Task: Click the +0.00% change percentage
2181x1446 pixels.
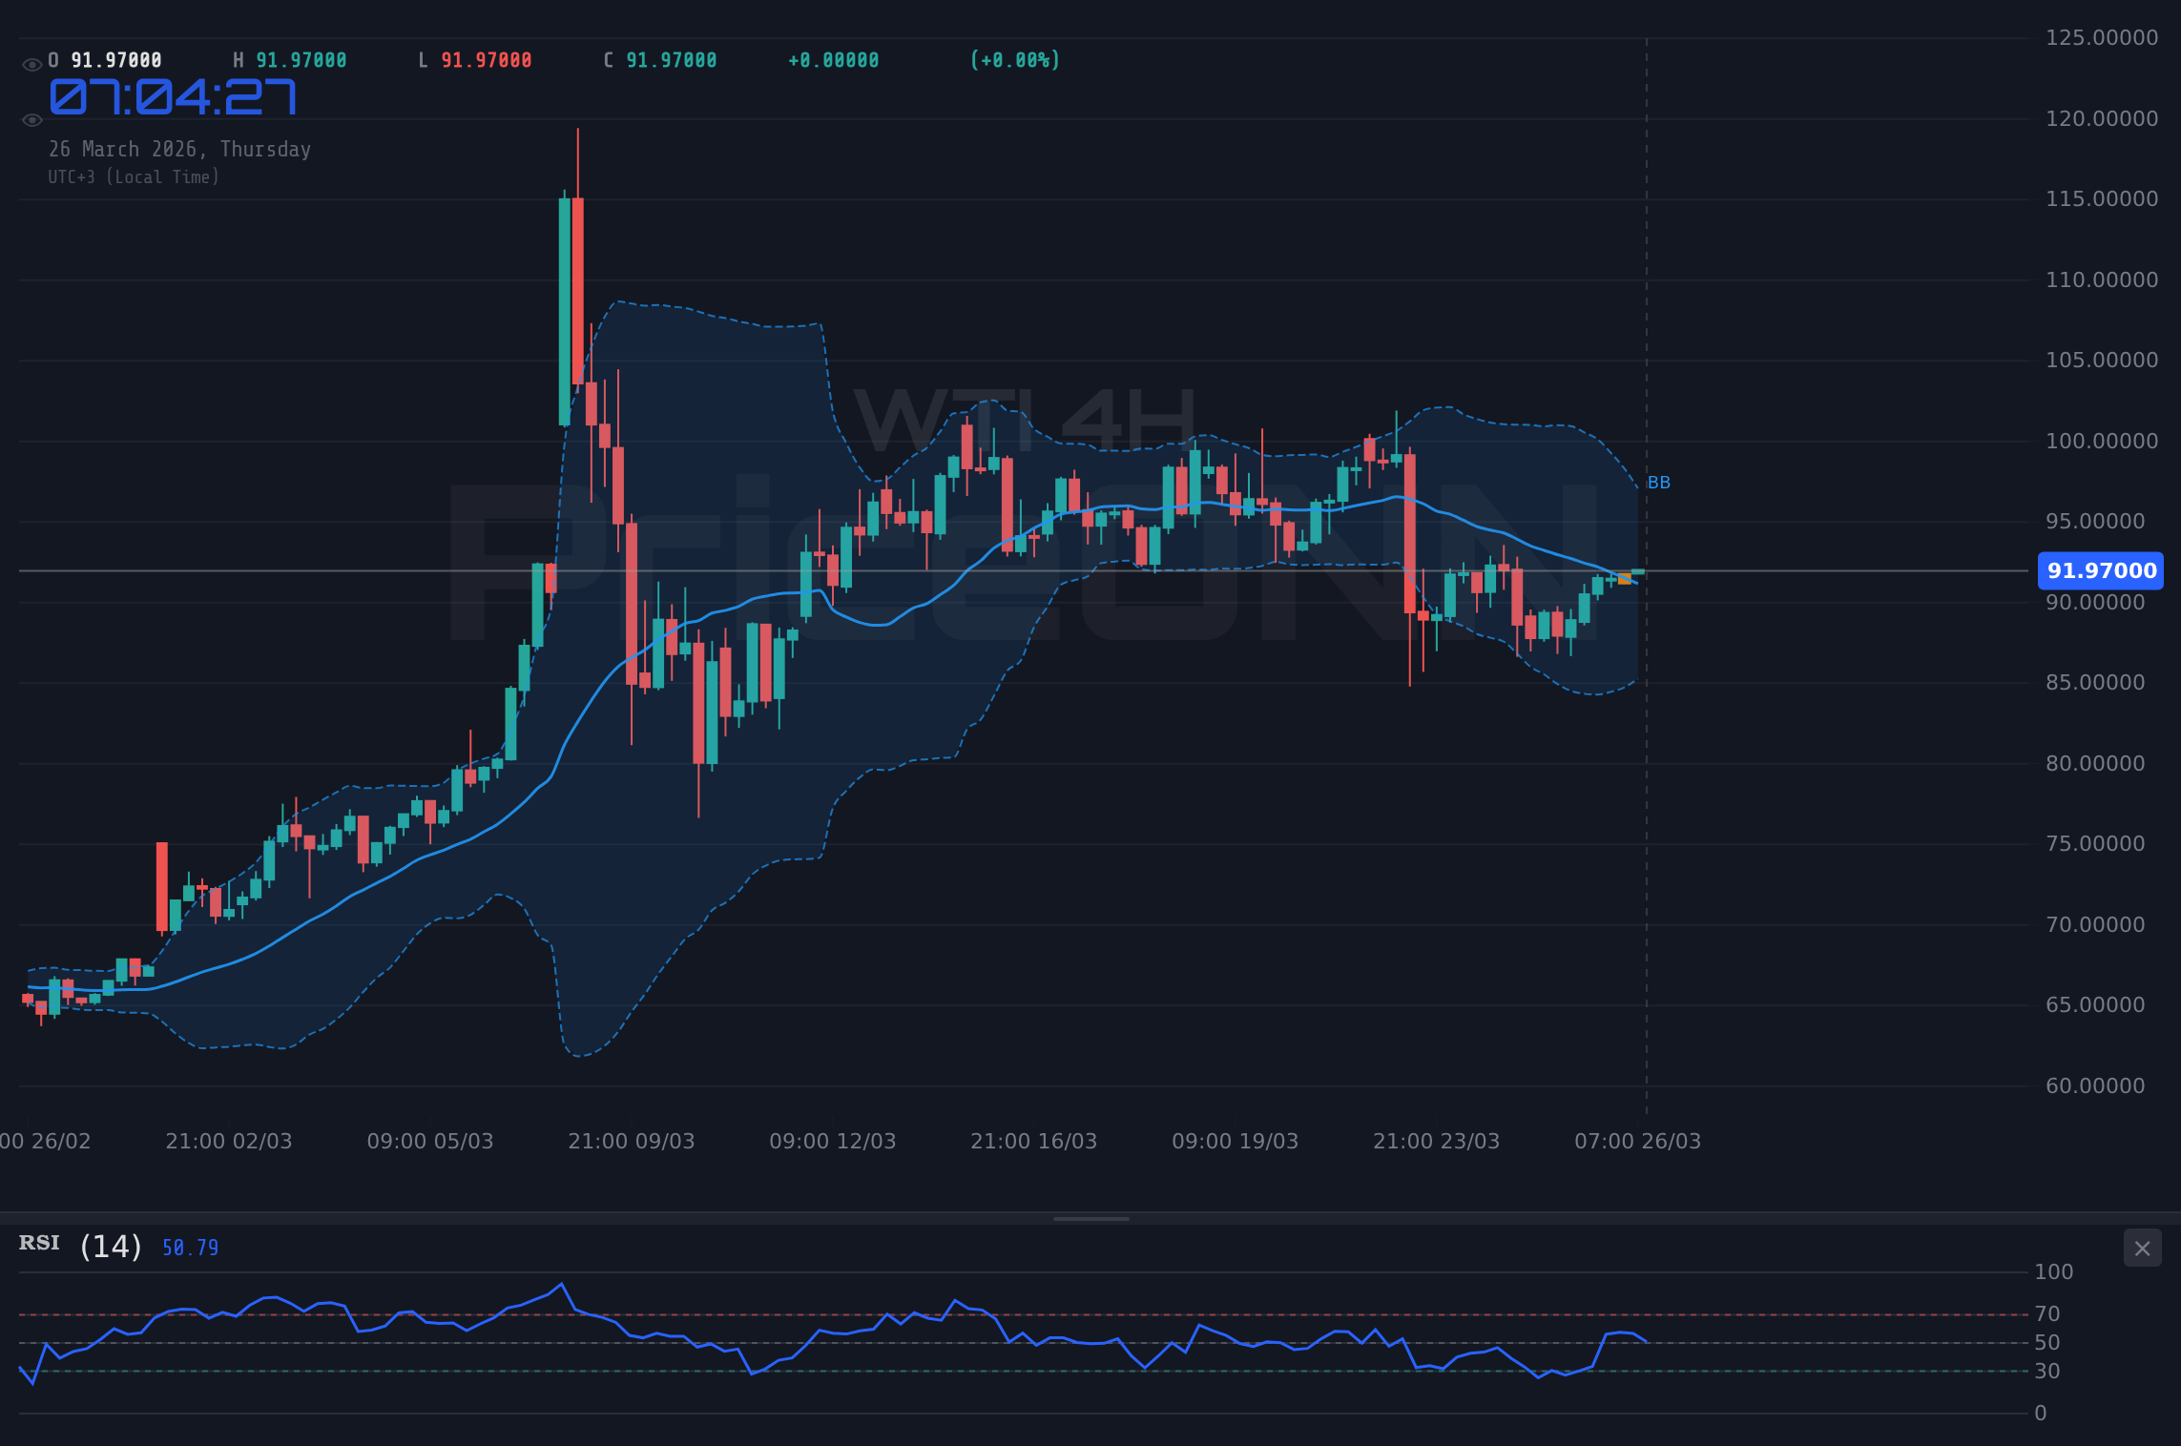Action: coord(1014,59)
